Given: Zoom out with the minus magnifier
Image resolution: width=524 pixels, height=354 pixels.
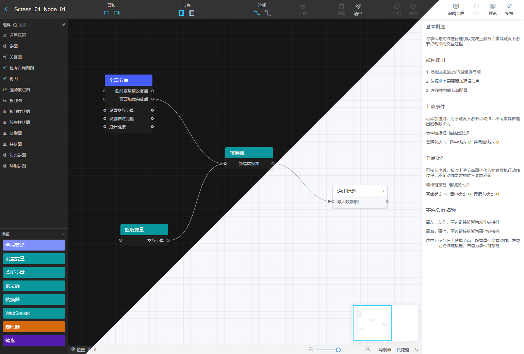Looking at the screenshot, I should [x=311, y=350].
